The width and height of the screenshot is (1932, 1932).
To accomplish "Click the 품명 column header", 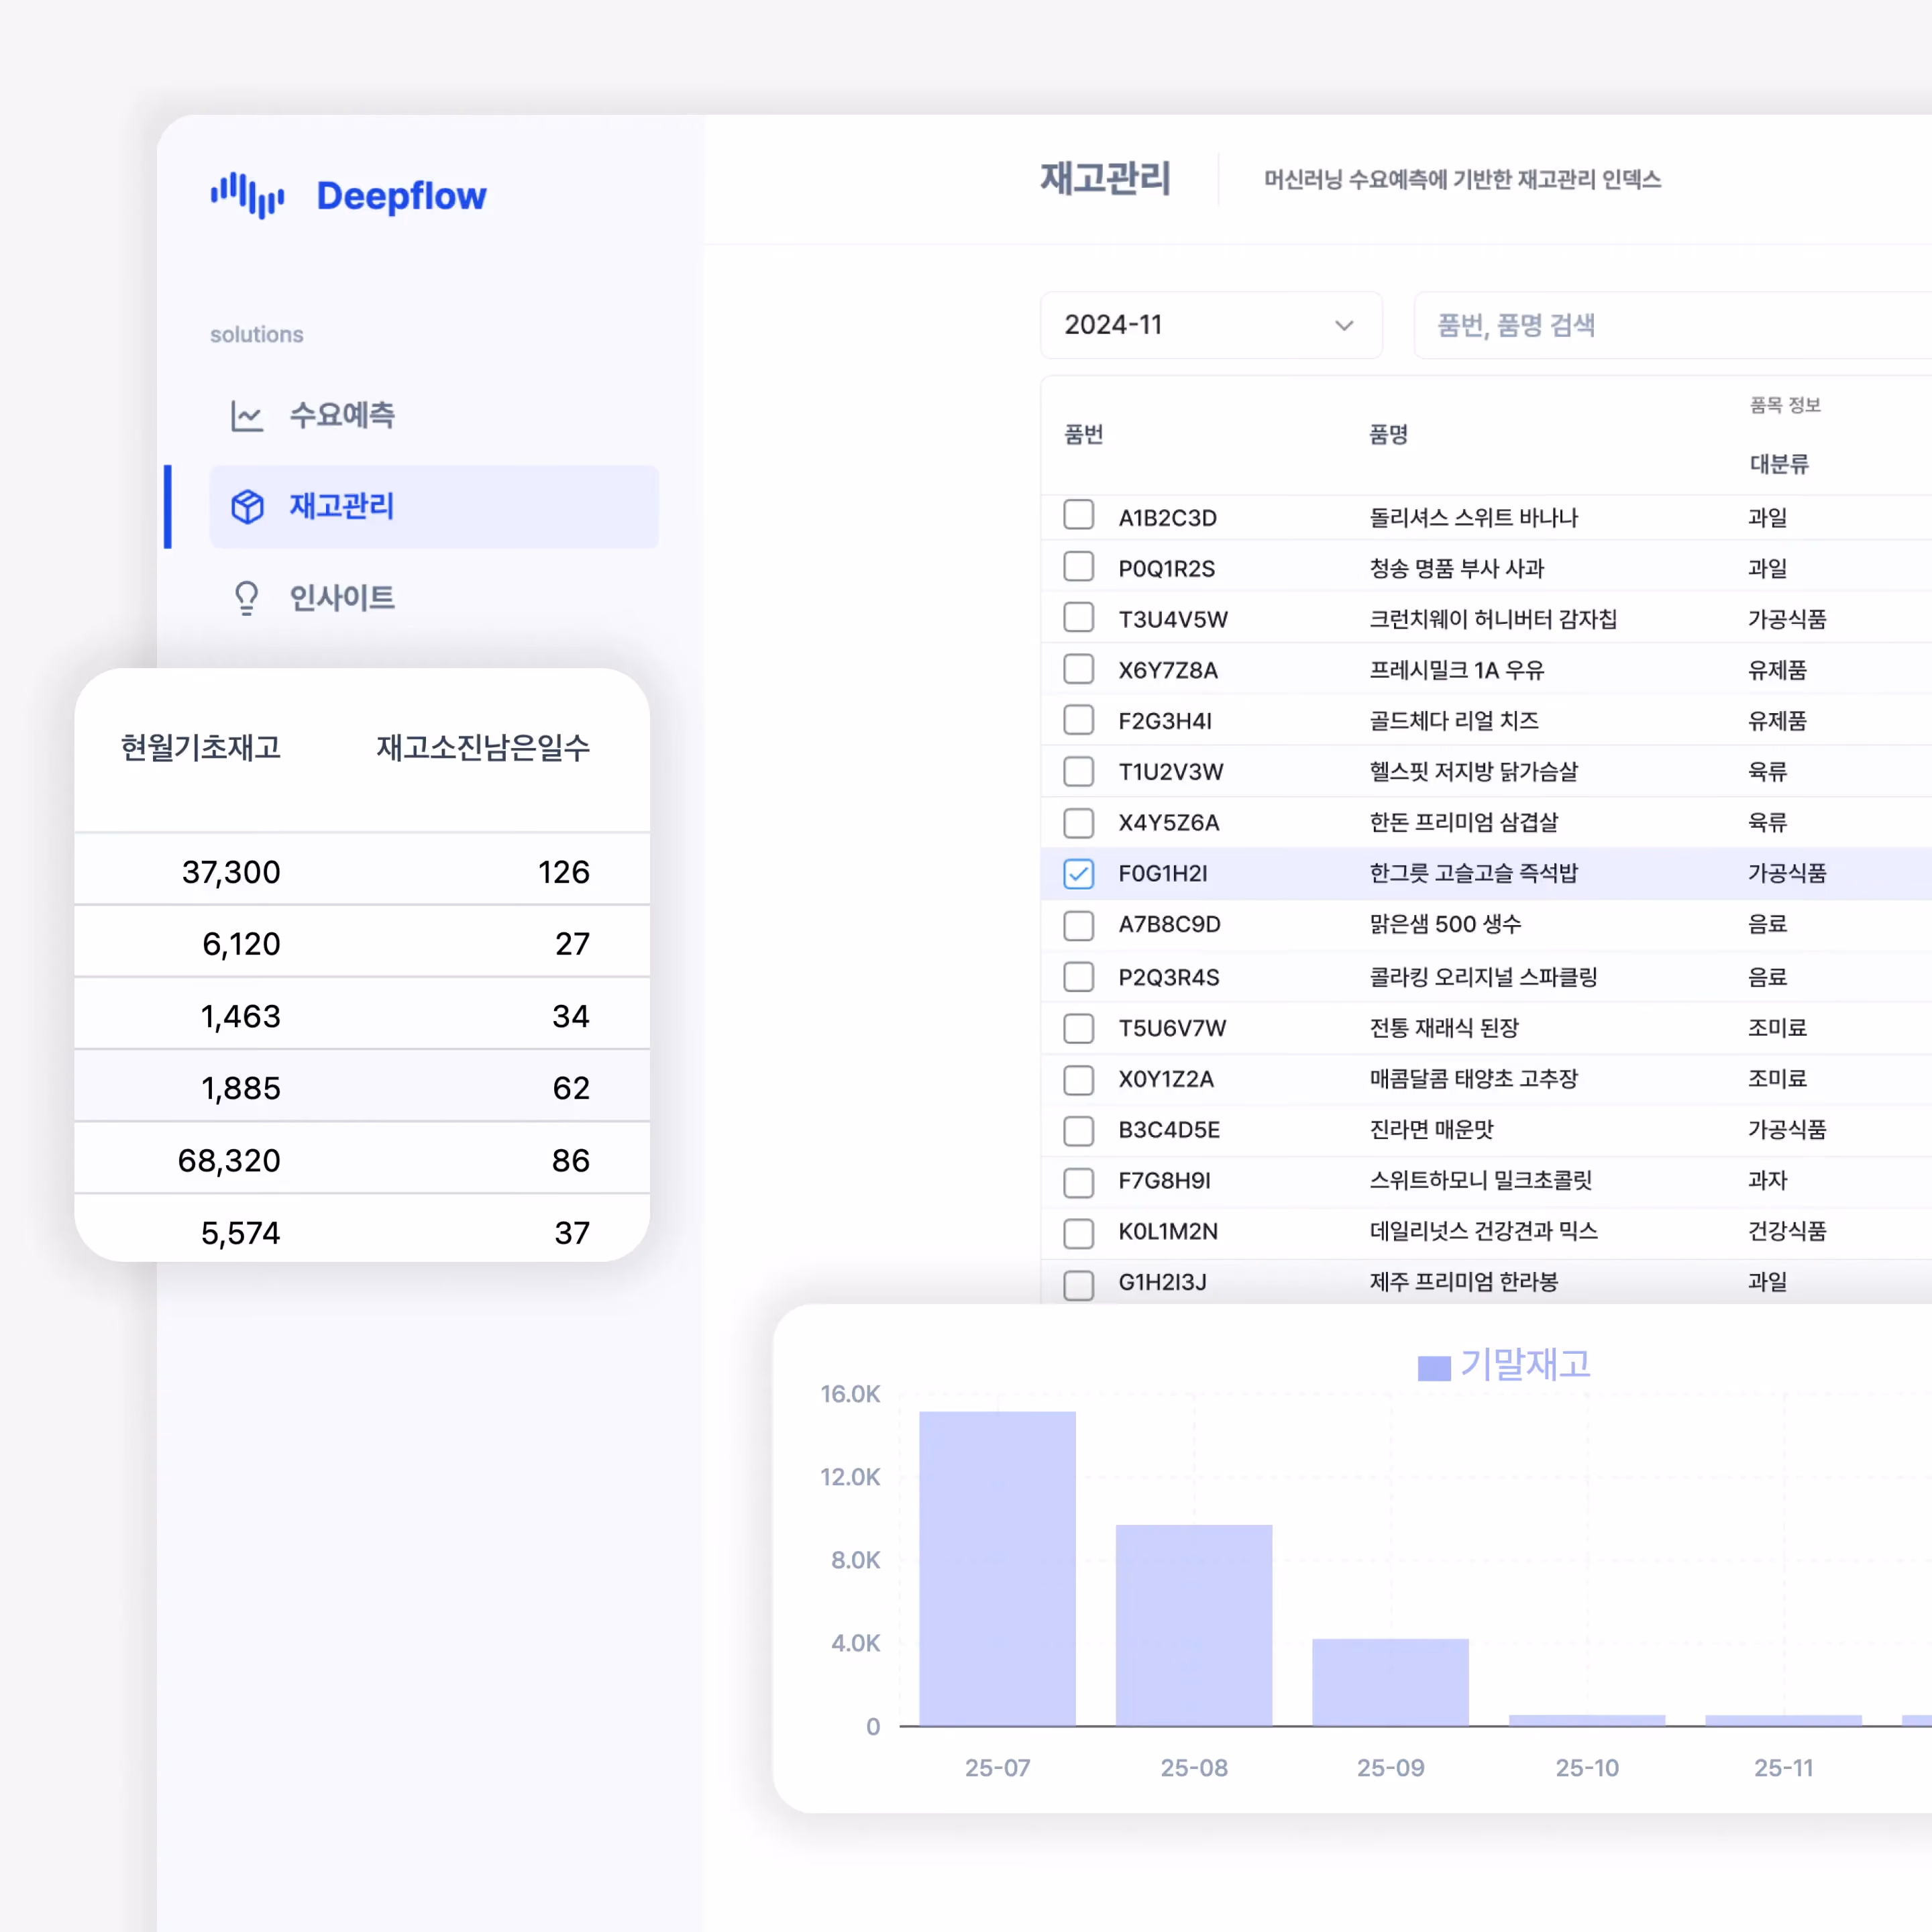I will pyautogui.click(x=1389, y=434).
